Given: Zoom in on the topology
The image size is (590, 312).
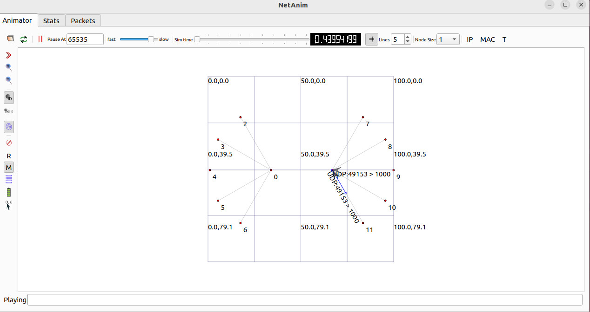Looking at the screenshot, I should 8,67.
